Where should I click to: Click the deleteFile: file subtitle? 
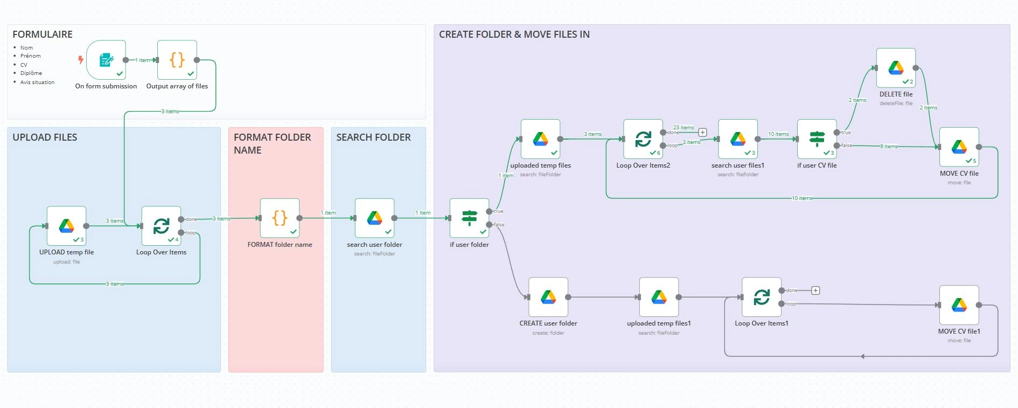coord(896,103)
